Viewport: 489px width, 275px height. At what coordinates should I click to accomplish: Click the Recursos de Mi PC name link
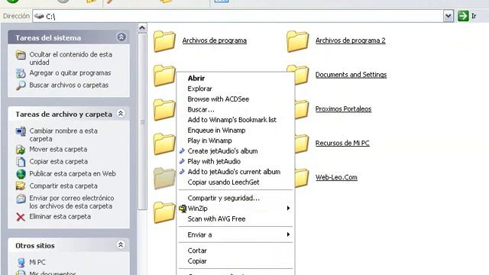(x=342, y=143)
